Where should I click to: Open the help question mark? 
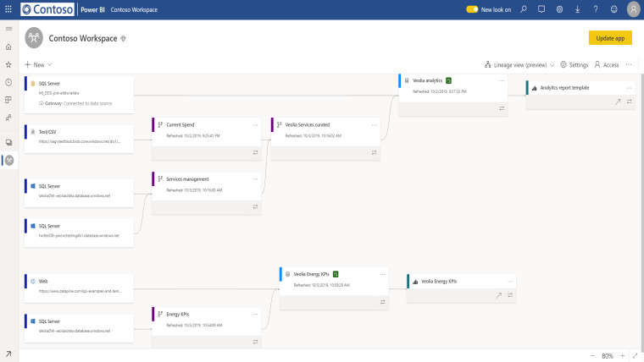(596, 9)
